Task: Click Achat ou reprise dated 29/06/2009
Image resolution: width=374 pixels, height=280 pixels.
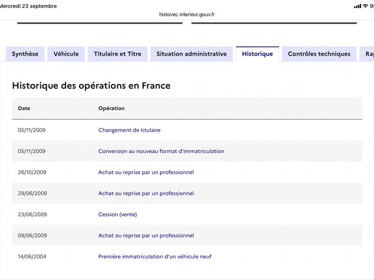Action: click(146, 193)
